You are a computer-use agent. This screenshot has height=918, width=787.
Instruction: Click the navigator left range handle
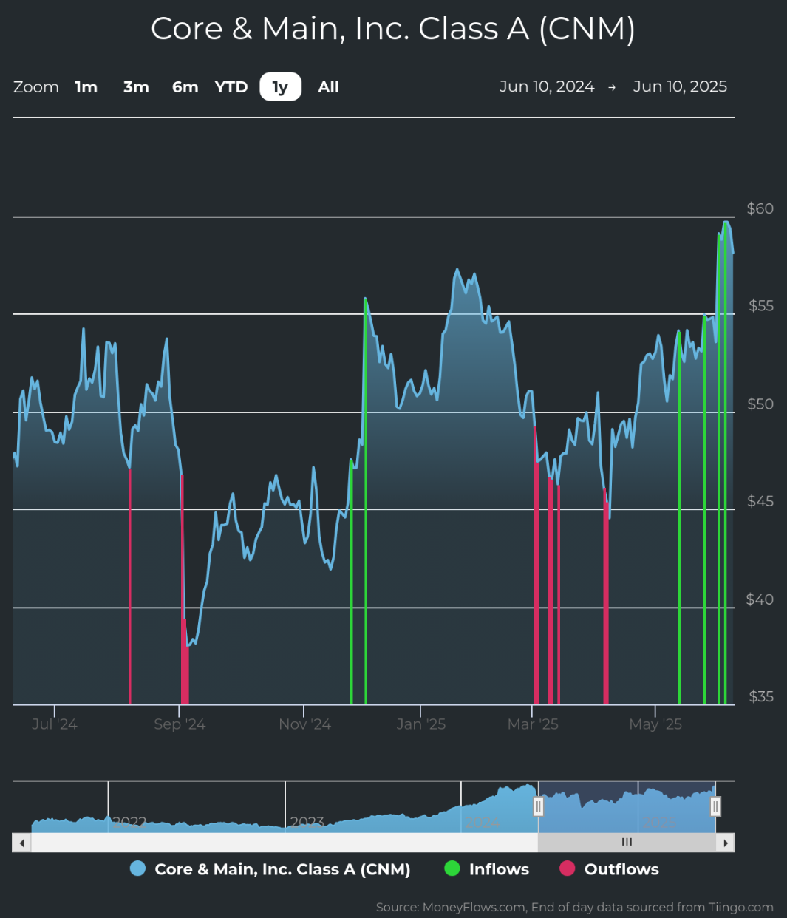coord(539,806)
